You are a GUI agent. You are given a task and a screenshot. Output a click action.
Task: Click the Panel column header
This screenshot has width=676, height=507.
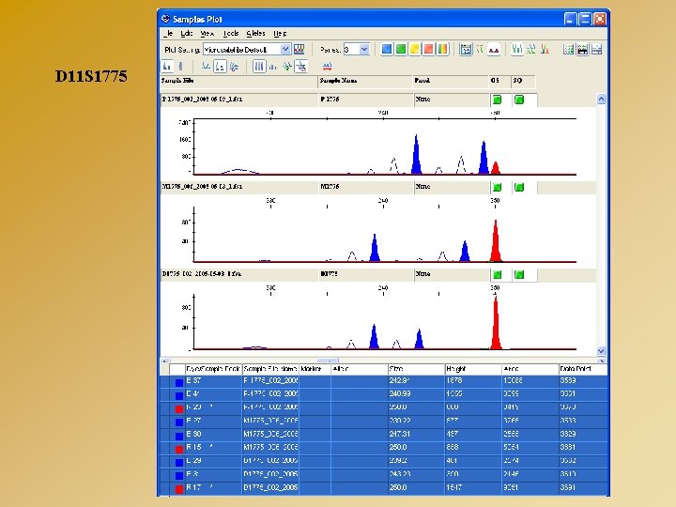451,81
